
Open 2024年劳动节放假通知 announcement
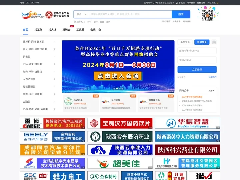coord(192,110)
